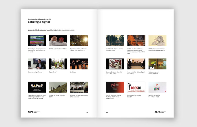Open the España Expo pavilion thumbnail

pyautogui.click(x=157, y=87)
